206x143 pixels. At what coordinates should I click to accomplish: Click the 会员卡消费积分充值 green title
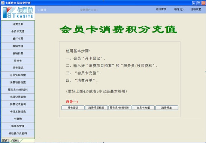pyautogui.click(x=118, y=29)
